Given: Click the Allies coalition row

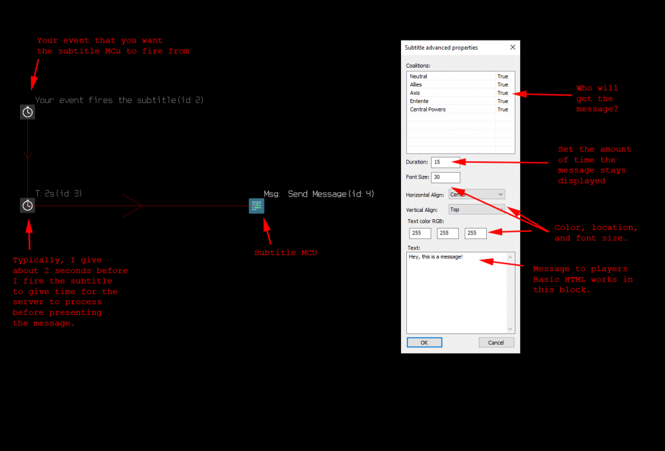Looking at the screenshot, I should (x=461, y=85).
